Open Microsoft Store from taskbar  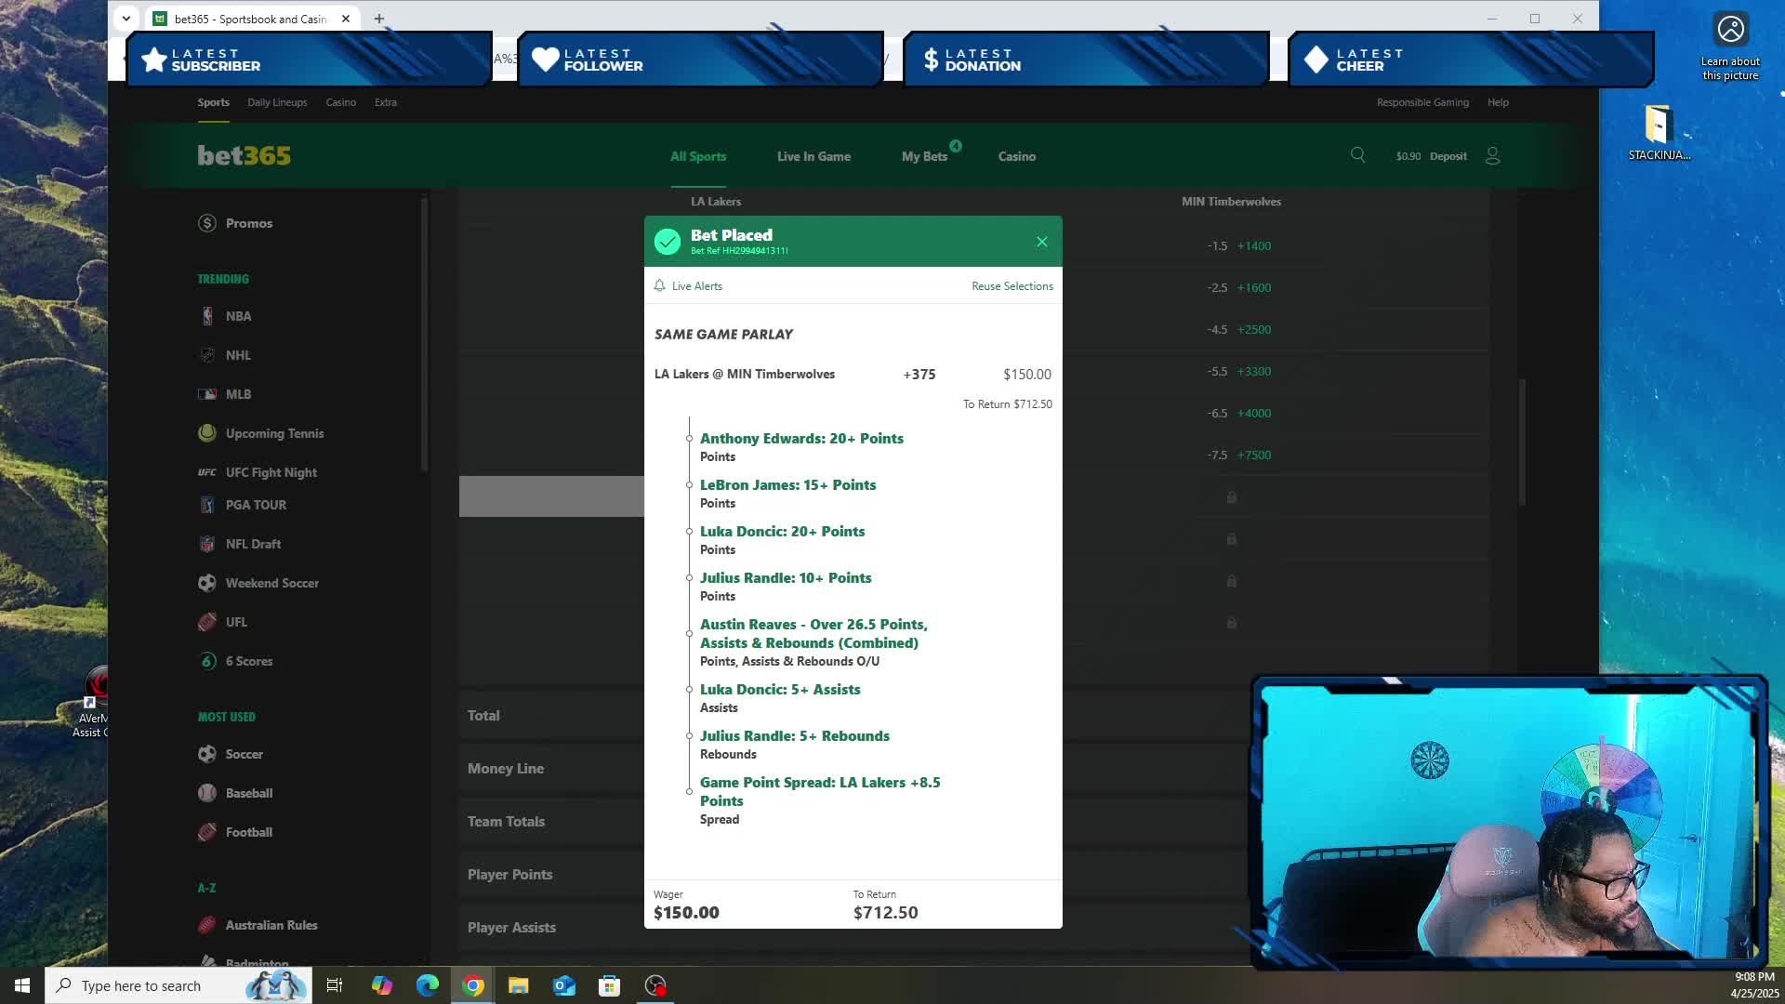point(610,985)
